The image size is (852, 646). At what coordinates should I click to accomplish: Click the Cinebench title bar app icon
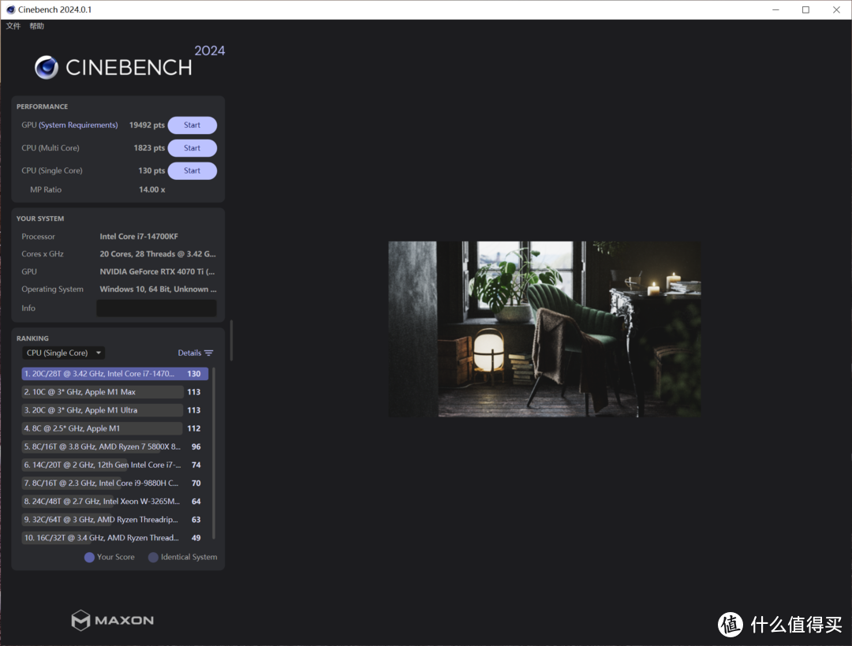10,9
